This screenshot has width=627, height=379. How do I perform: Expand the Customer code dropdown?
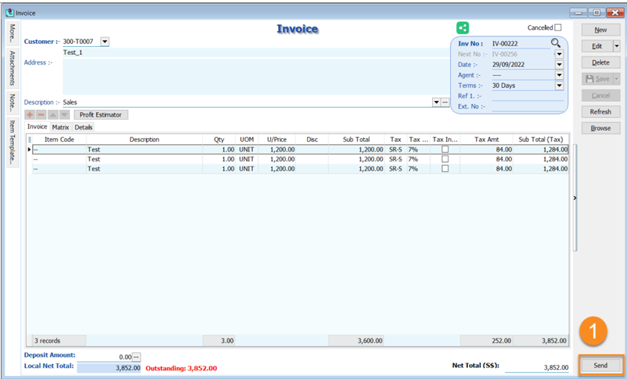tap(104, 42)
